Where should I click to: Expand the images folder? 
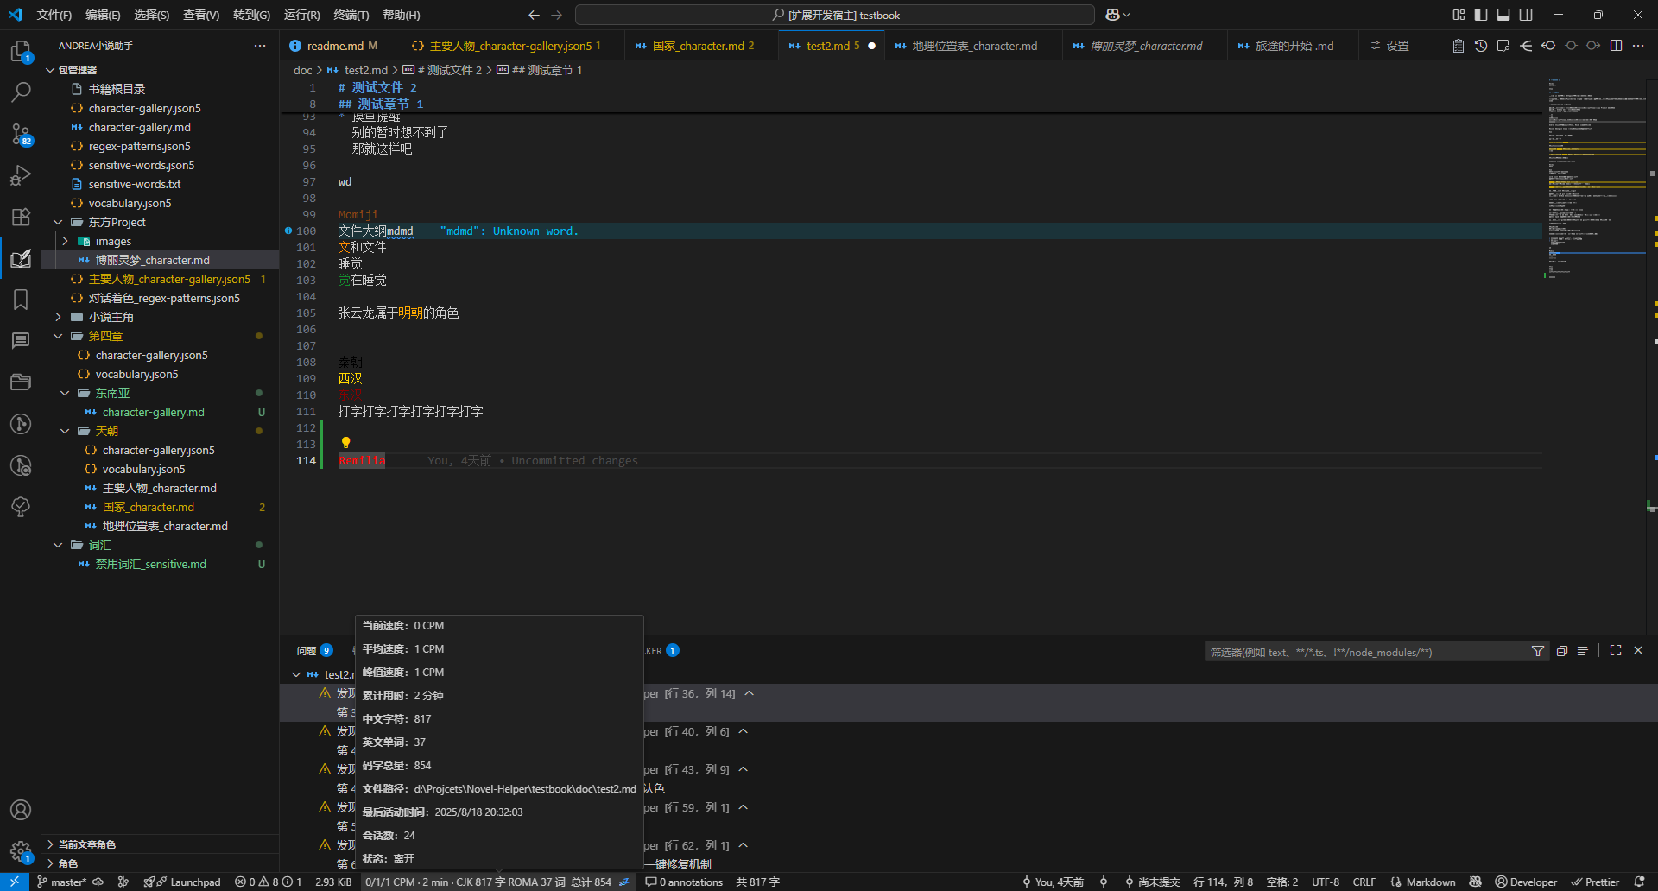click(113, 241)
